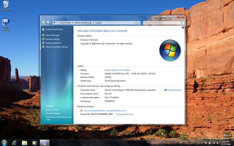The width and height of the screenshot is (234, 146).
Task: Click the shield icon beside Remote settings
Action: click(43, 39)
